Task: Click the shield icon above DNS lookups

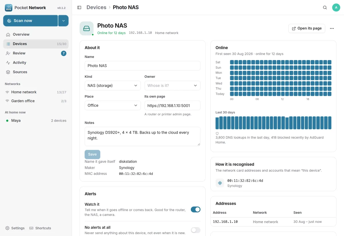Action: [217, 133]
